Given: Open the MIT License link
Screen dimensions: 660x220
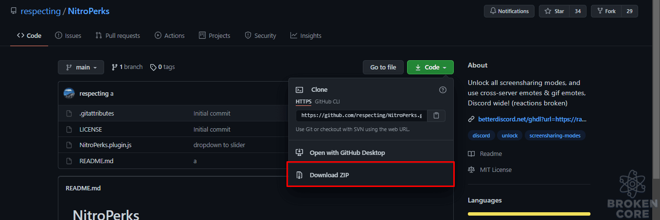Looking at the screenshot, I should (x=496, y=169).
